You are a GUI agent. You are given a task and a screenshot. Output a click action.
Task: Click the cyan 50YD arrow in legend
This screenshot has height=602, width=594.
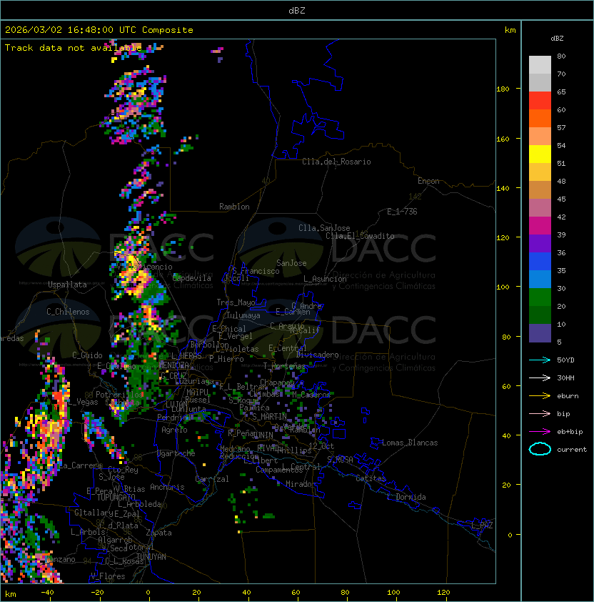pyautogui.click(x=540, y=360)
